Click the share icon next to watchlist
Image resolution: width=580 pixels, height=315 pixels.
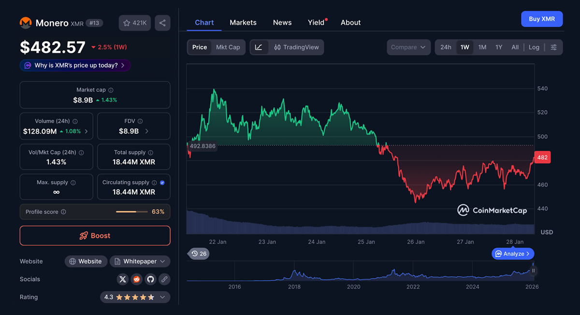click(x=162, y=23)
